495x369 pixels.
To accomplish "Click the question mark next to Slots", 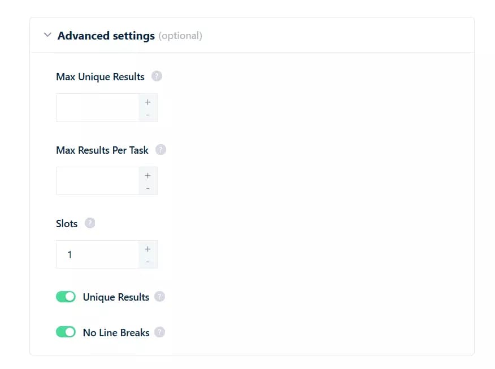I will [90, 223].
